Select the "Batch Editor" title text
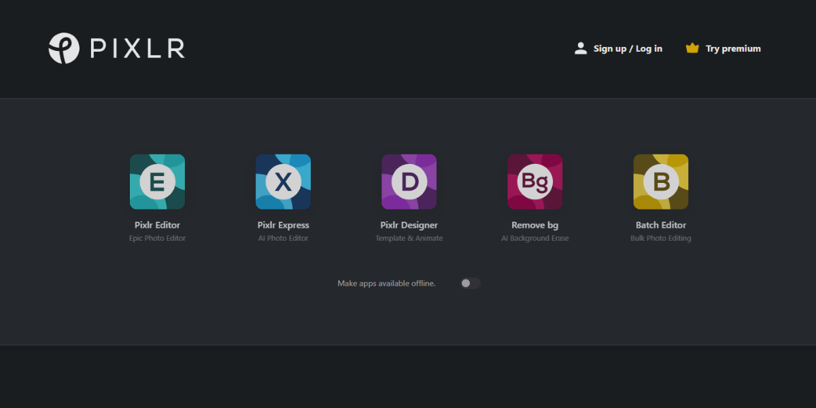The width and height of the screenshot is (816, 408). tap(660, 225)
